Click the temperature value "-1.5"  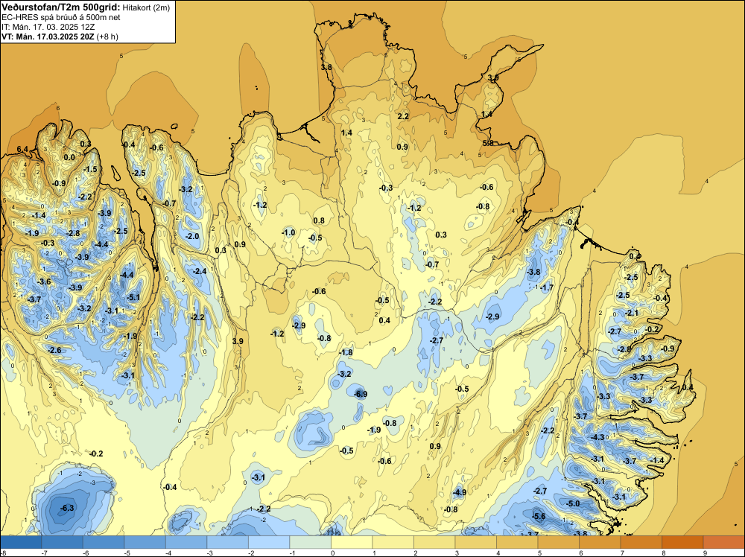click(x=90, y=170)
